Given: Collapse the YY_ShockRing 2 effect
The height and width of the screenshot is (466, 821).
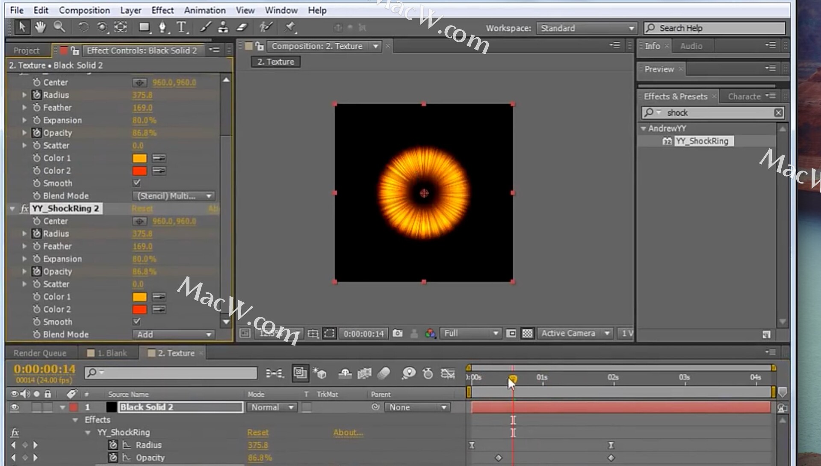Looking at the screenshot, I should (x=12, y=209).
